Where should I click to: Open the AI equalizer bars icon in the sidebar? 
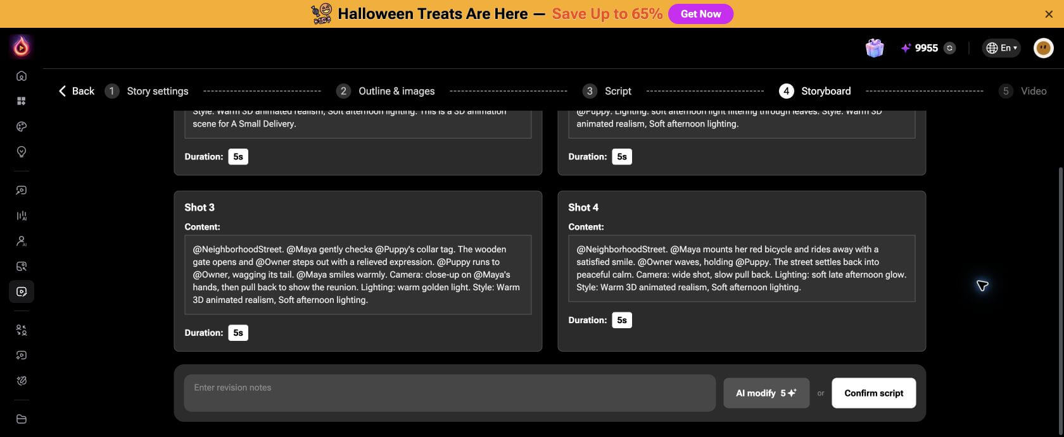(x=22, y=216)
